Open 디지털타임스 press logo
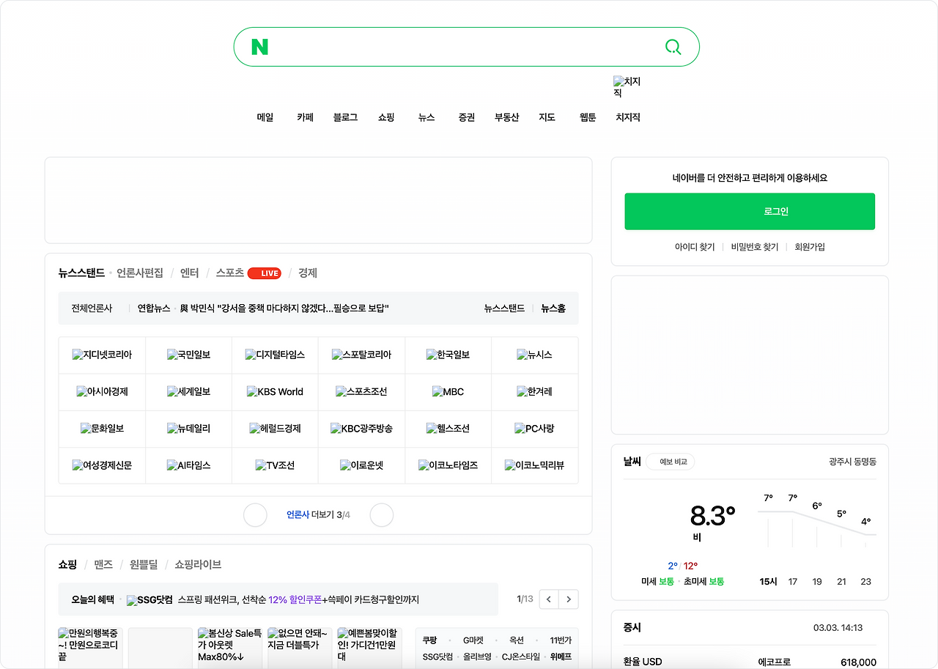Image resolution: width=938 pixels, height=669 pixels. (275, 355)
